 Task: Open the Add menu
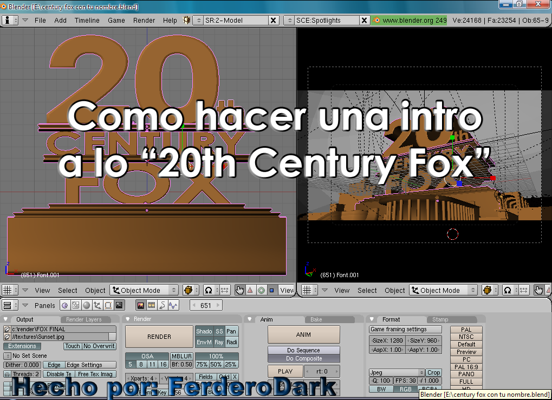tap(60, 21)
